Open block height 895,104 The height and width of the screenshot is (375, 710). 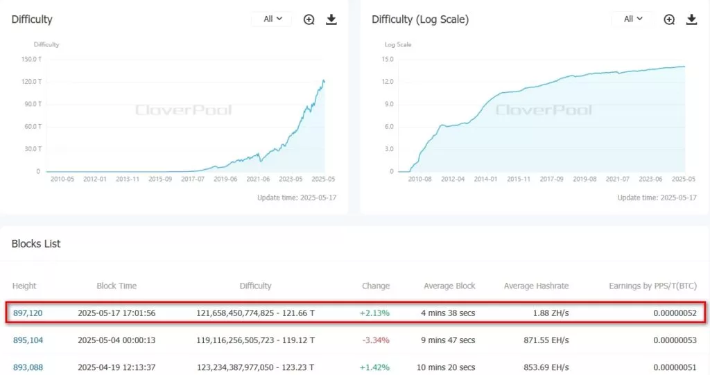pos(28,340)
